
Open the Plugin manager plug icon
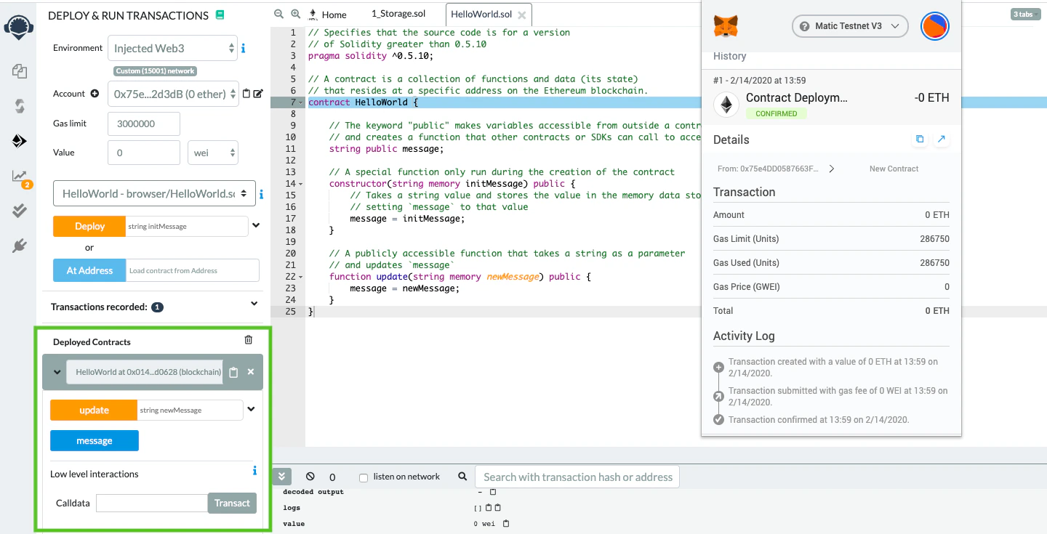point(20,246)
